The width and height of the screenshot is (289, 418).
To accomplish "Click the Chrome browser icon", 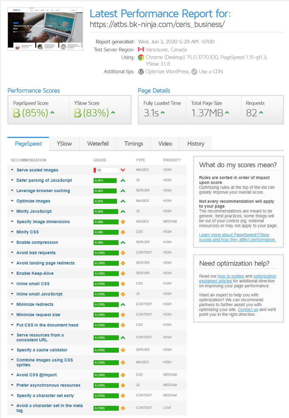I will 141,57.
